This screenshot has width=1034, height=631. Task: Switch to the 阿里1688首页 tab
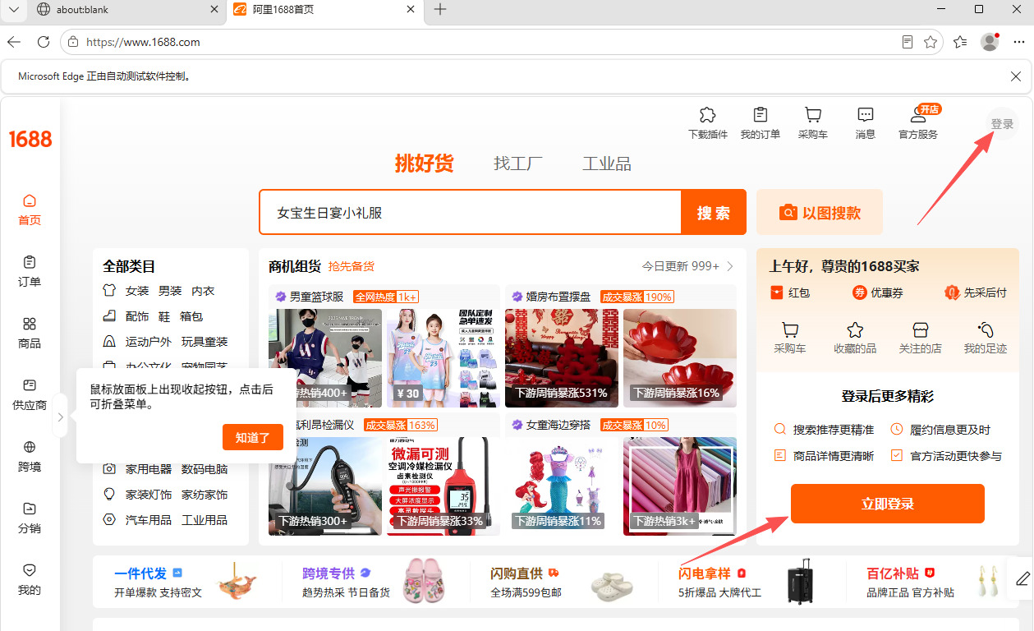[x=324, y=10]
